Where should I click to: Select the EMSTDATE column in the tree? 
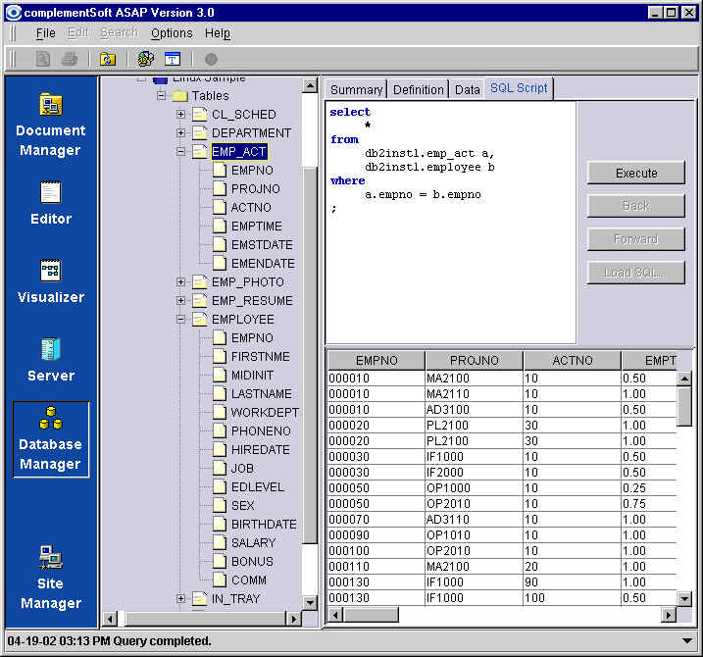[262, 244]
